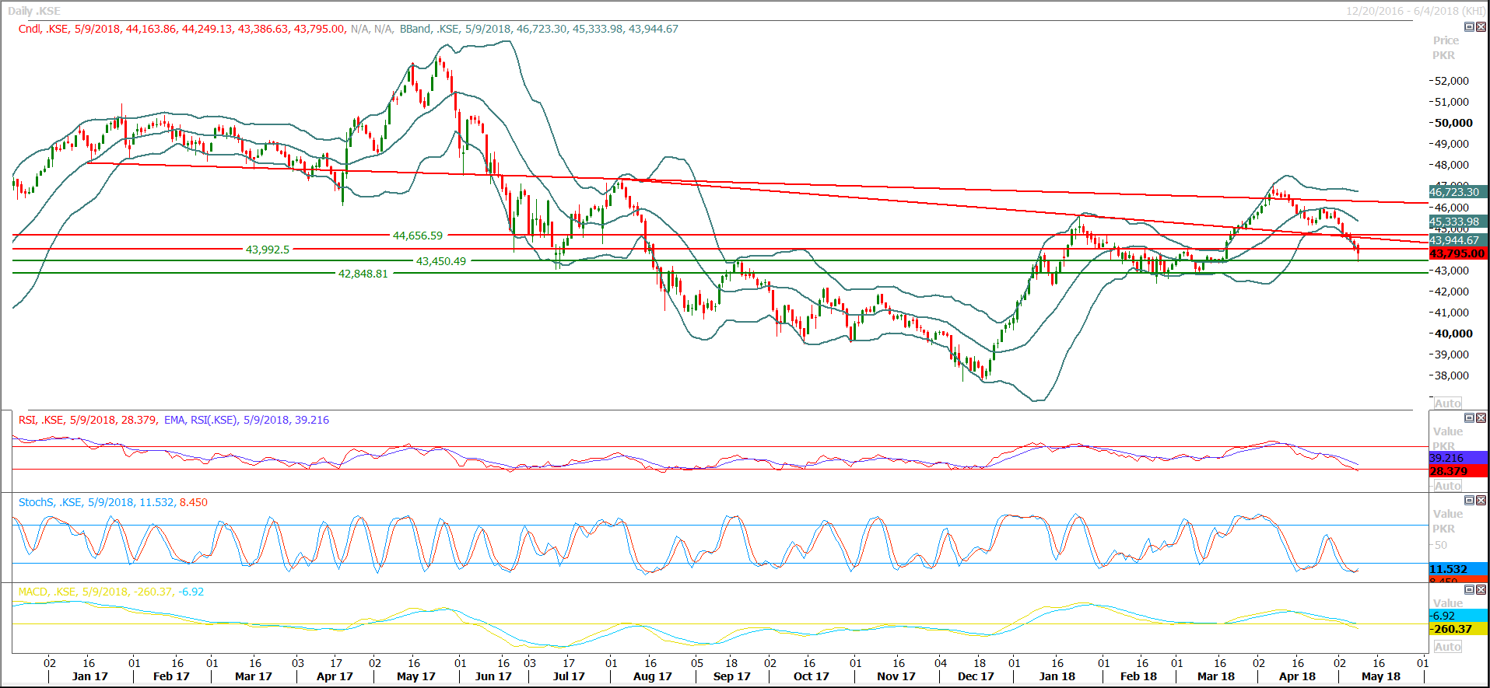1490x688 pixels.
Task: Maximize the price candlestick pane
Action: pyautogui.click(x=1469, y=27)
